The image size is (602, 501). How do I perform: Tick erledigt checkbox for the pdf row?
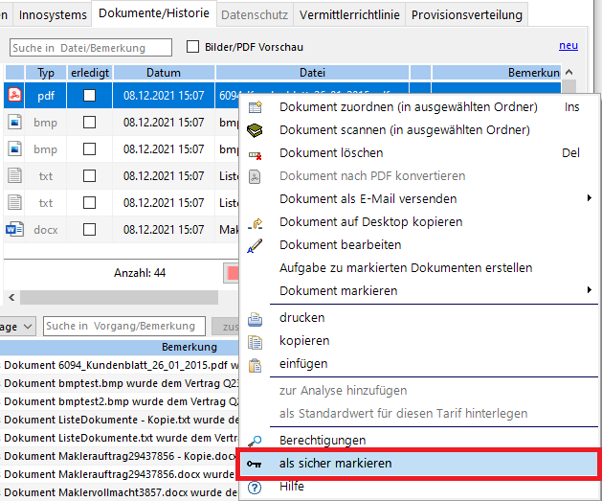pyautogui.click(x=90, y=96)
